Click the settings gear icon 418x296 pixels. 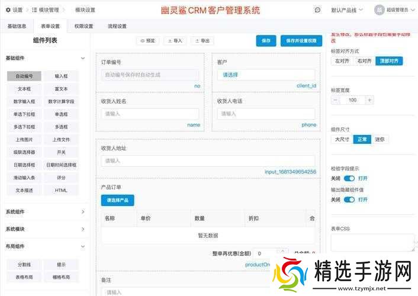[8, 10]
